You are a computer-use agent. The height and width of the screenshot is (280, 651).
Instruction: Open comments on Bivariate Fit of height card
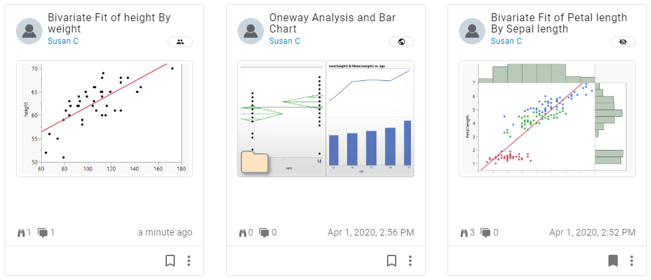[x=43, y=233]
